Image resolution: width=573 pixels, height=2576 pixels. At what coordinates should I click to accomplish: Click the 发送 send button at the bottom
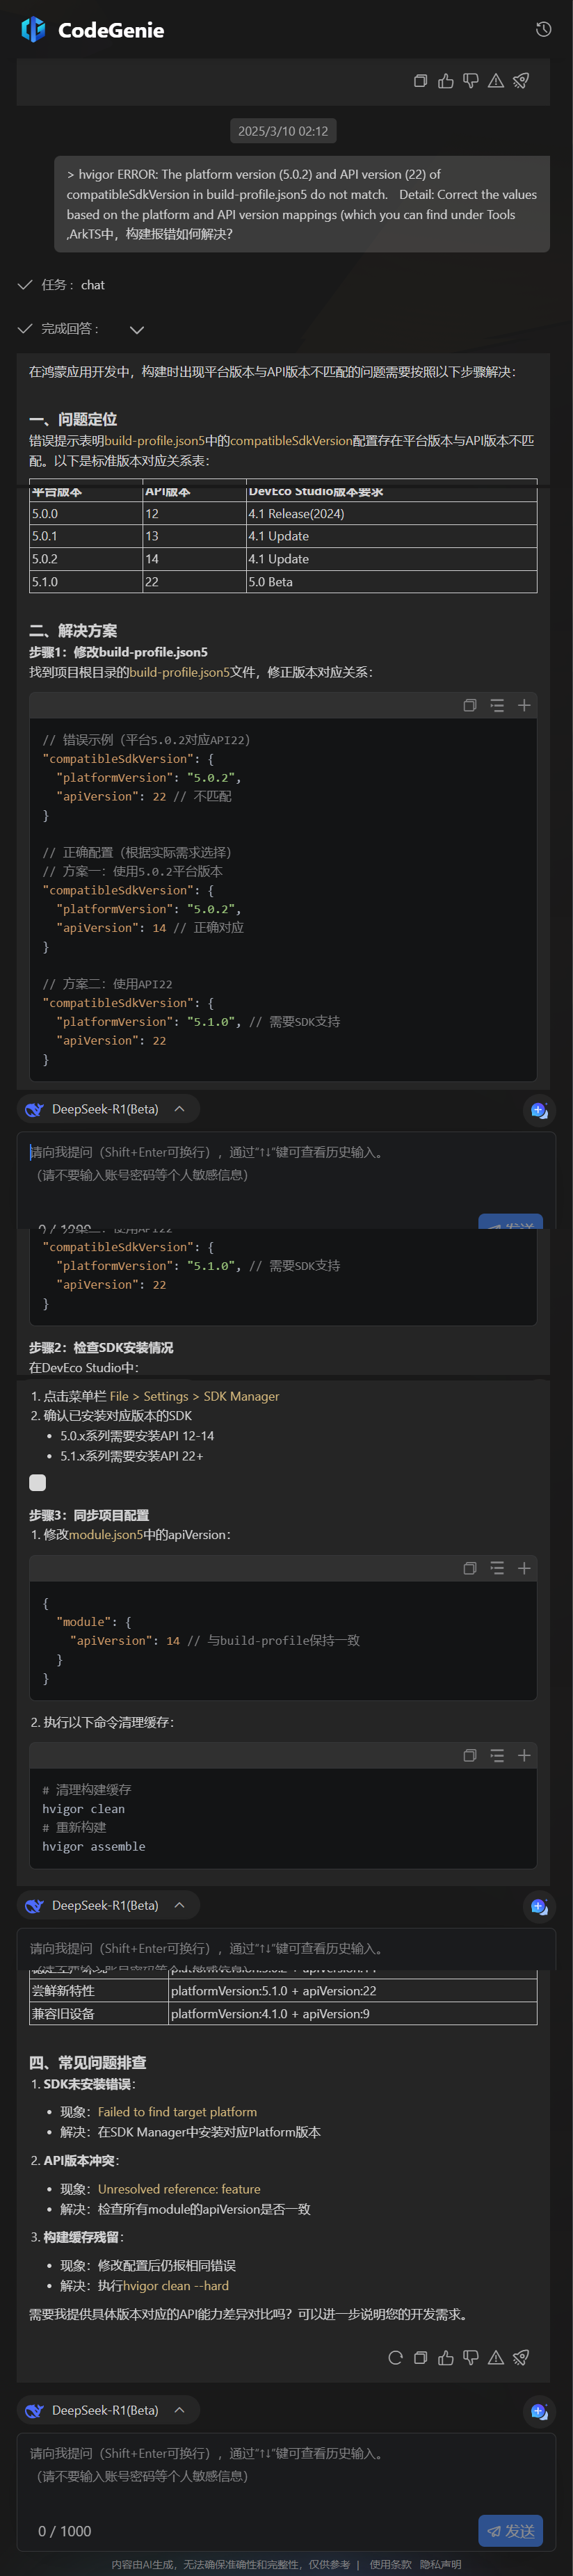510,2530
